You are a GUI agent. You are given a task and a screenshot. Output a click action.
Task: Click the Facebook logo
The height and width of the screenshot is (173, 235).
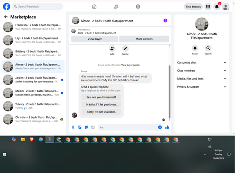click(x=7, y=7)
